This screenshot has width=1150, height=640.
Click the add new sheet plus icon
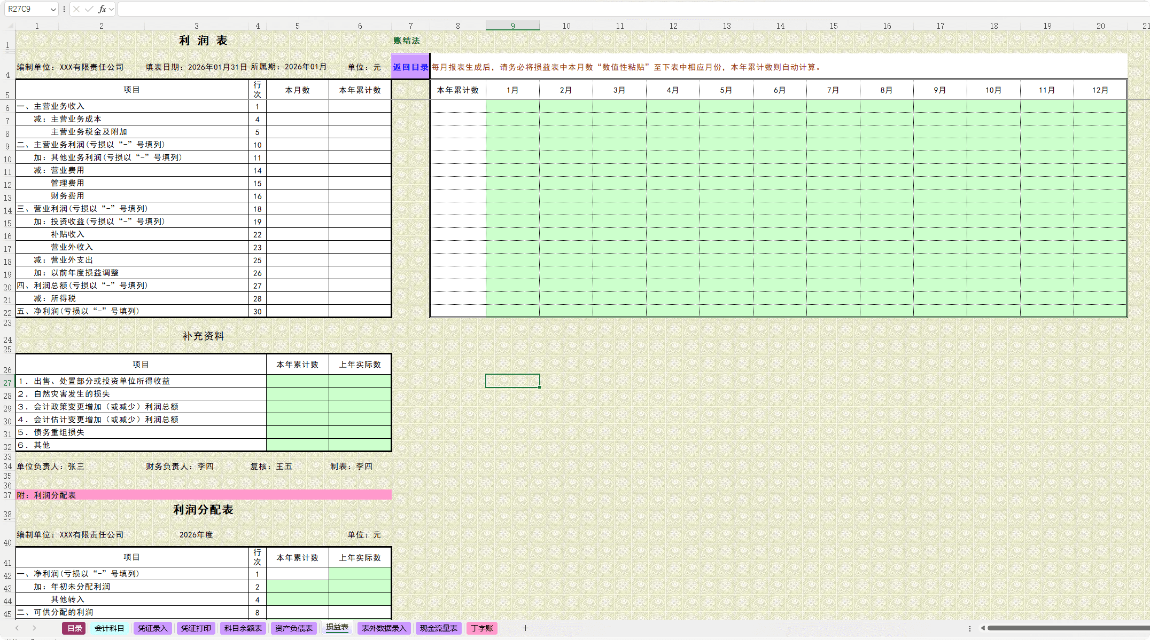(x=525, y=628)
